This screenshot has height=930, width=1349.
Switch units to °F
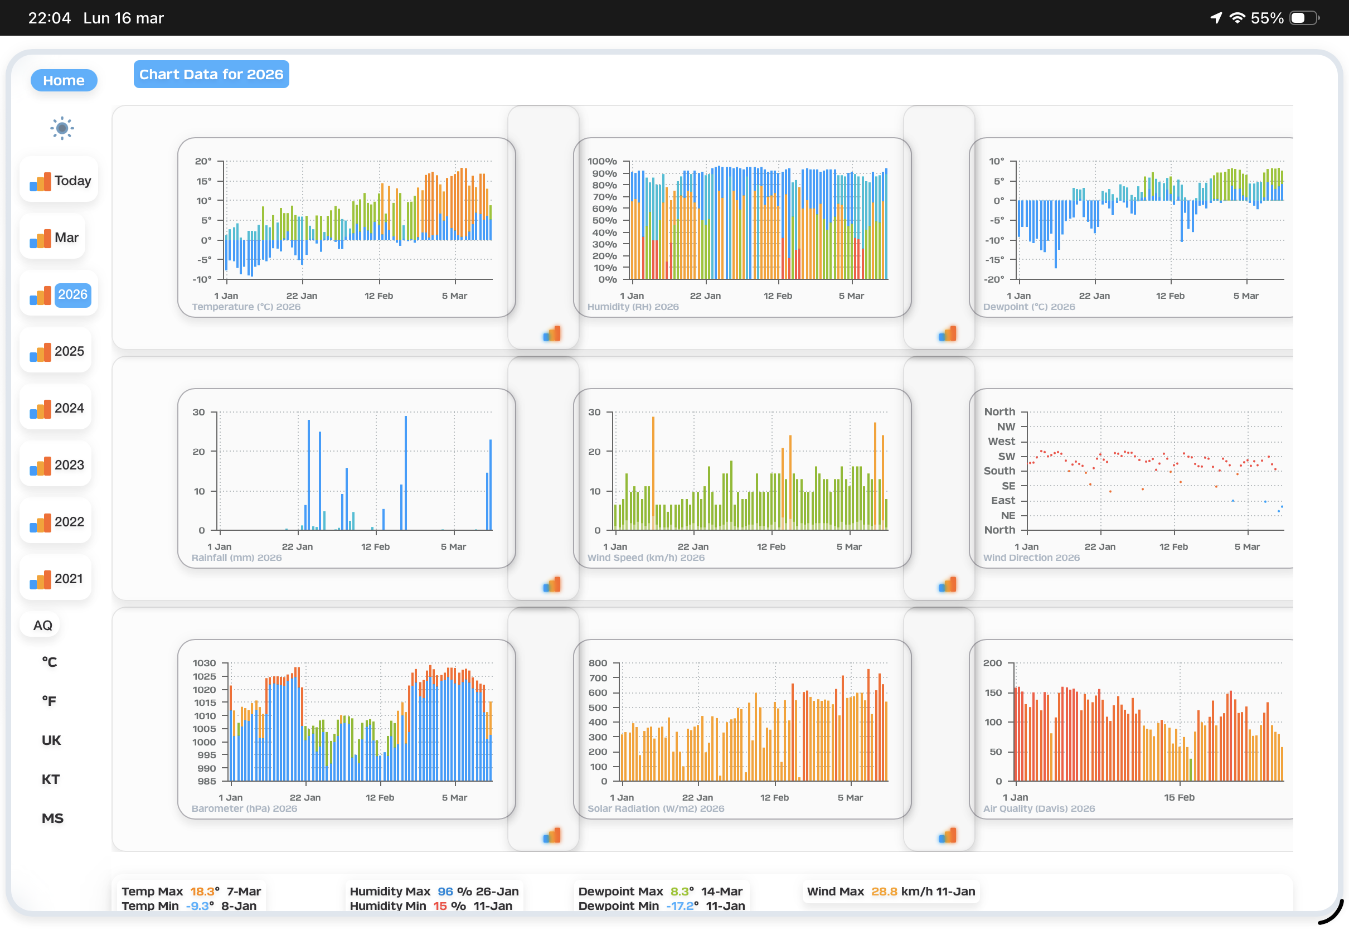pyautogui.click(x=50, y=701)
